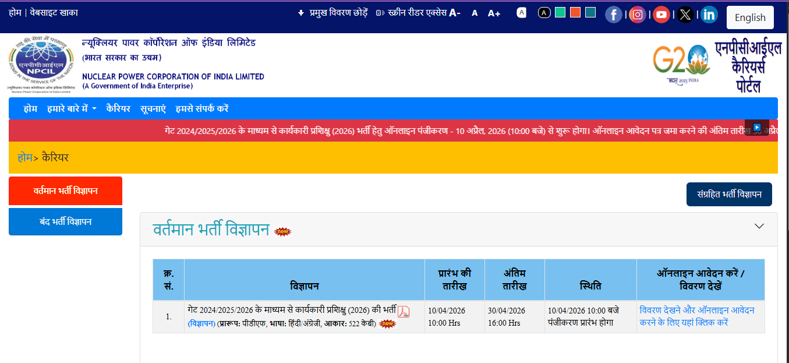Increase font size with A+ control
Viewport: 789px width, 363px height.
pyautogui.click(x=494, y=13)
